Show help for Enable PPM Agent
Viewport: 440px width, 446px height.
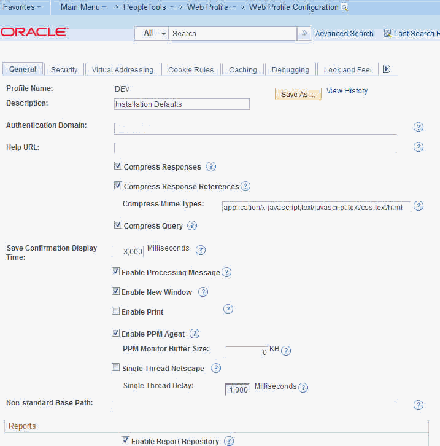click(x=195, y=334)
